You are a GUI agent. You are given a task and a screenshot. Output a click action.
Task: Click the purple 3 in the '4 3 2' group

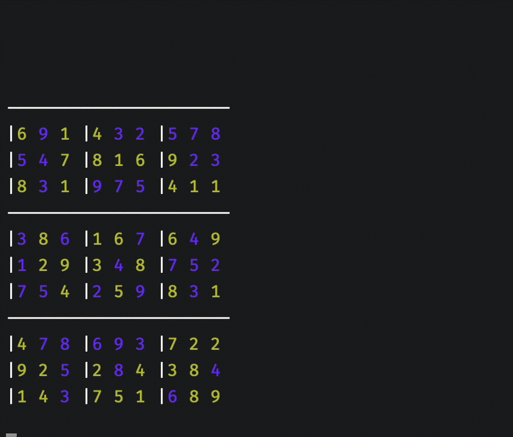(119, 134)
